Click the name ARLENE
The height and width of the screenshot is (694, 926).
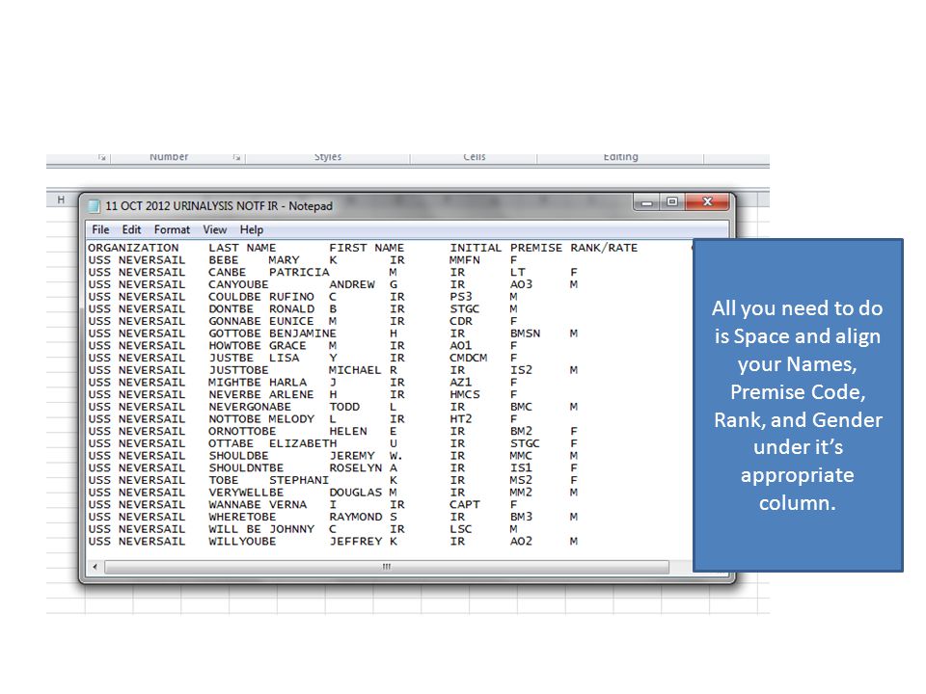coord(291,395)
